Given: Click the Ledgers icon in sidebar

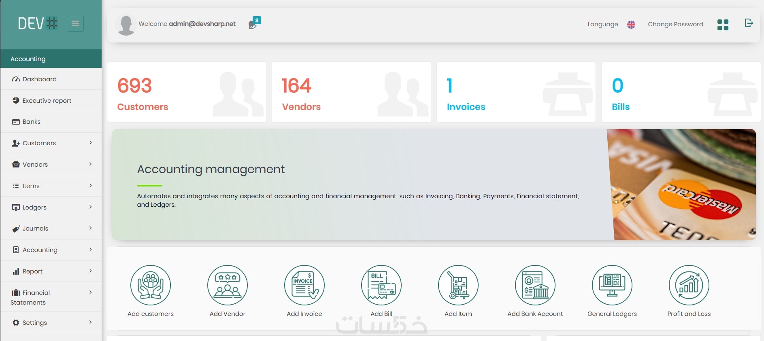Looking at the screenshot, I should pos(16,208).
